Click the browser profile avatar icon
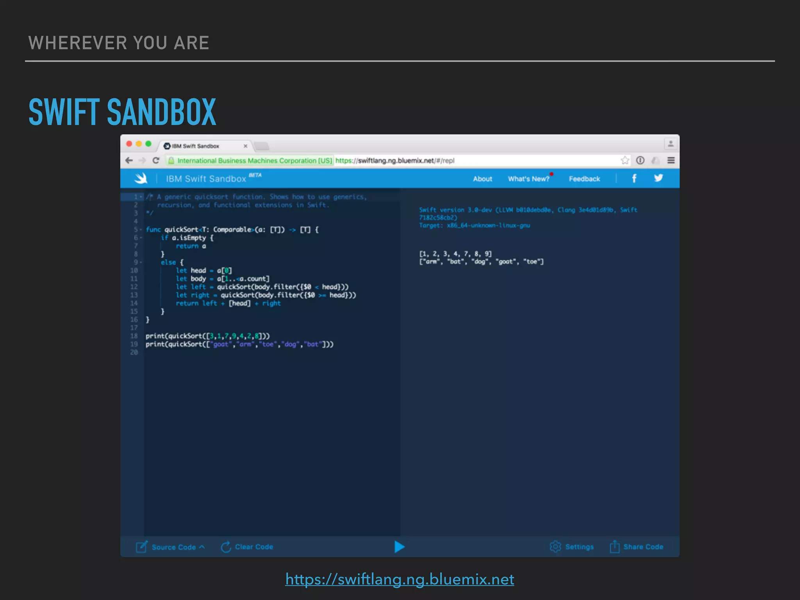This screenshot has height=600, width=800. [670, 144]
